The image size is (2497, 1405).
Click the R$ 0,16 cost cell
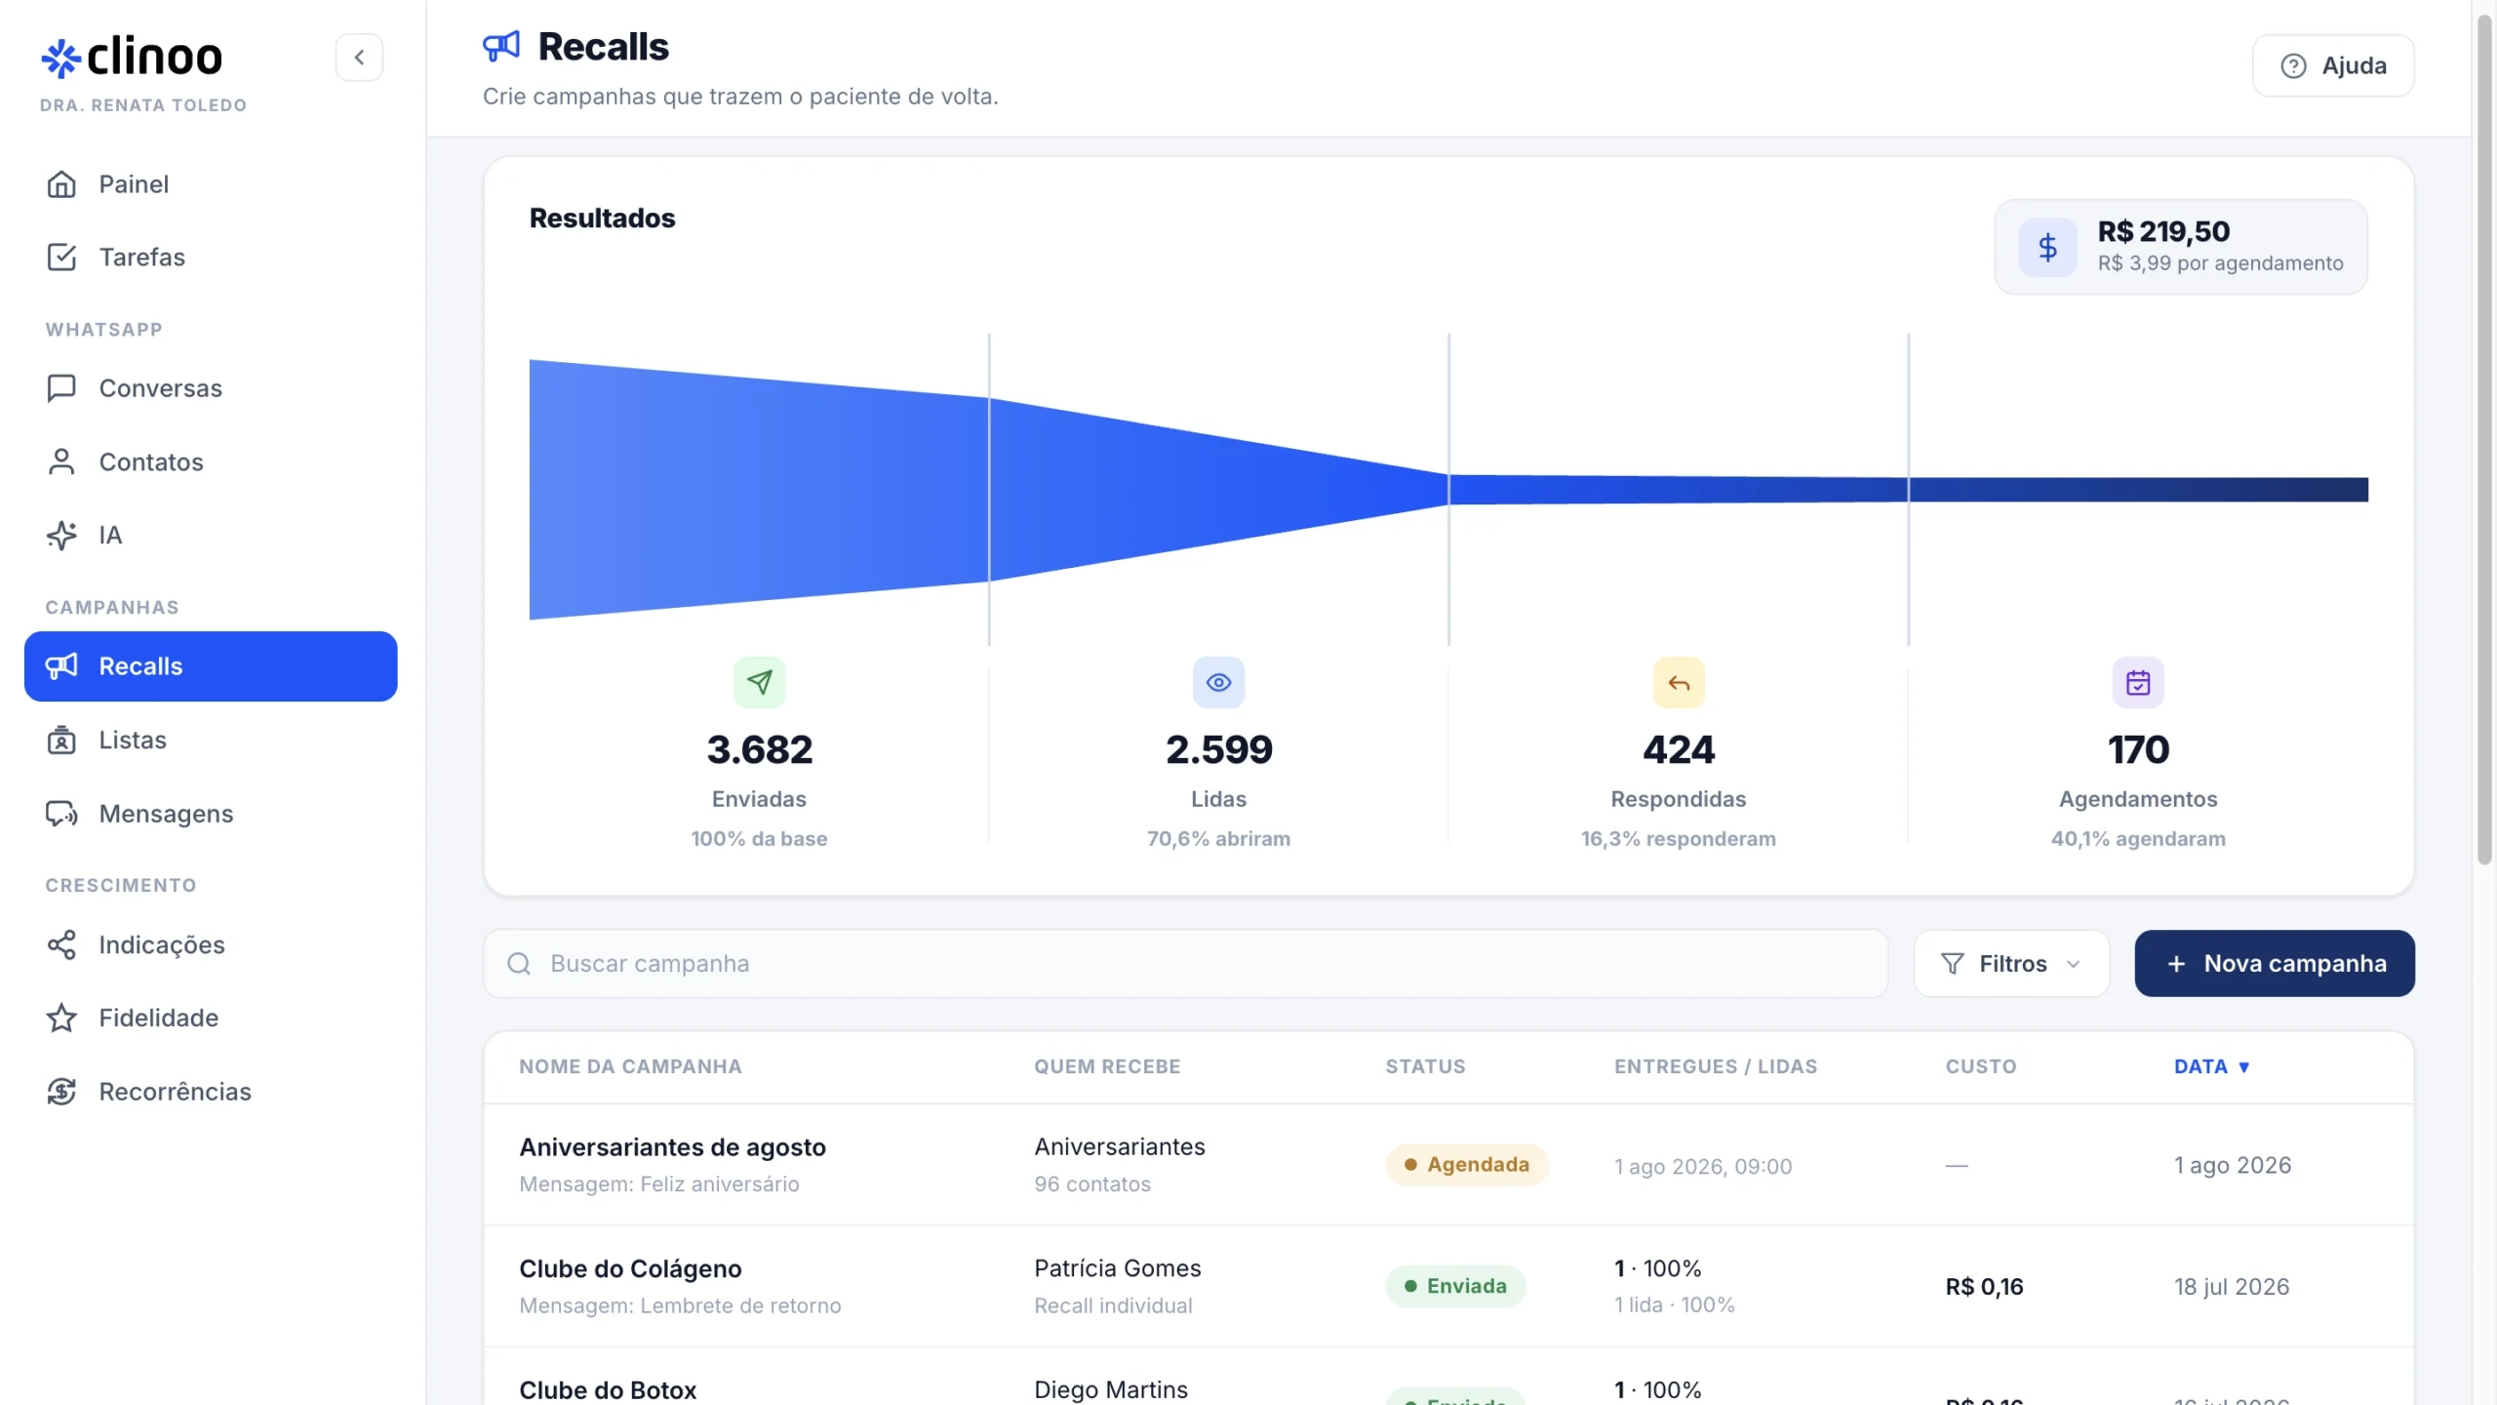click(1984, 1287)
